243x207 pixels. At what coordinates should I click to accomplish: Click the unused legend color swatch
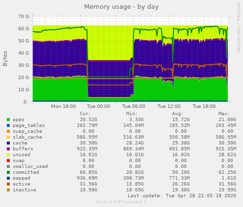[8, 155]
